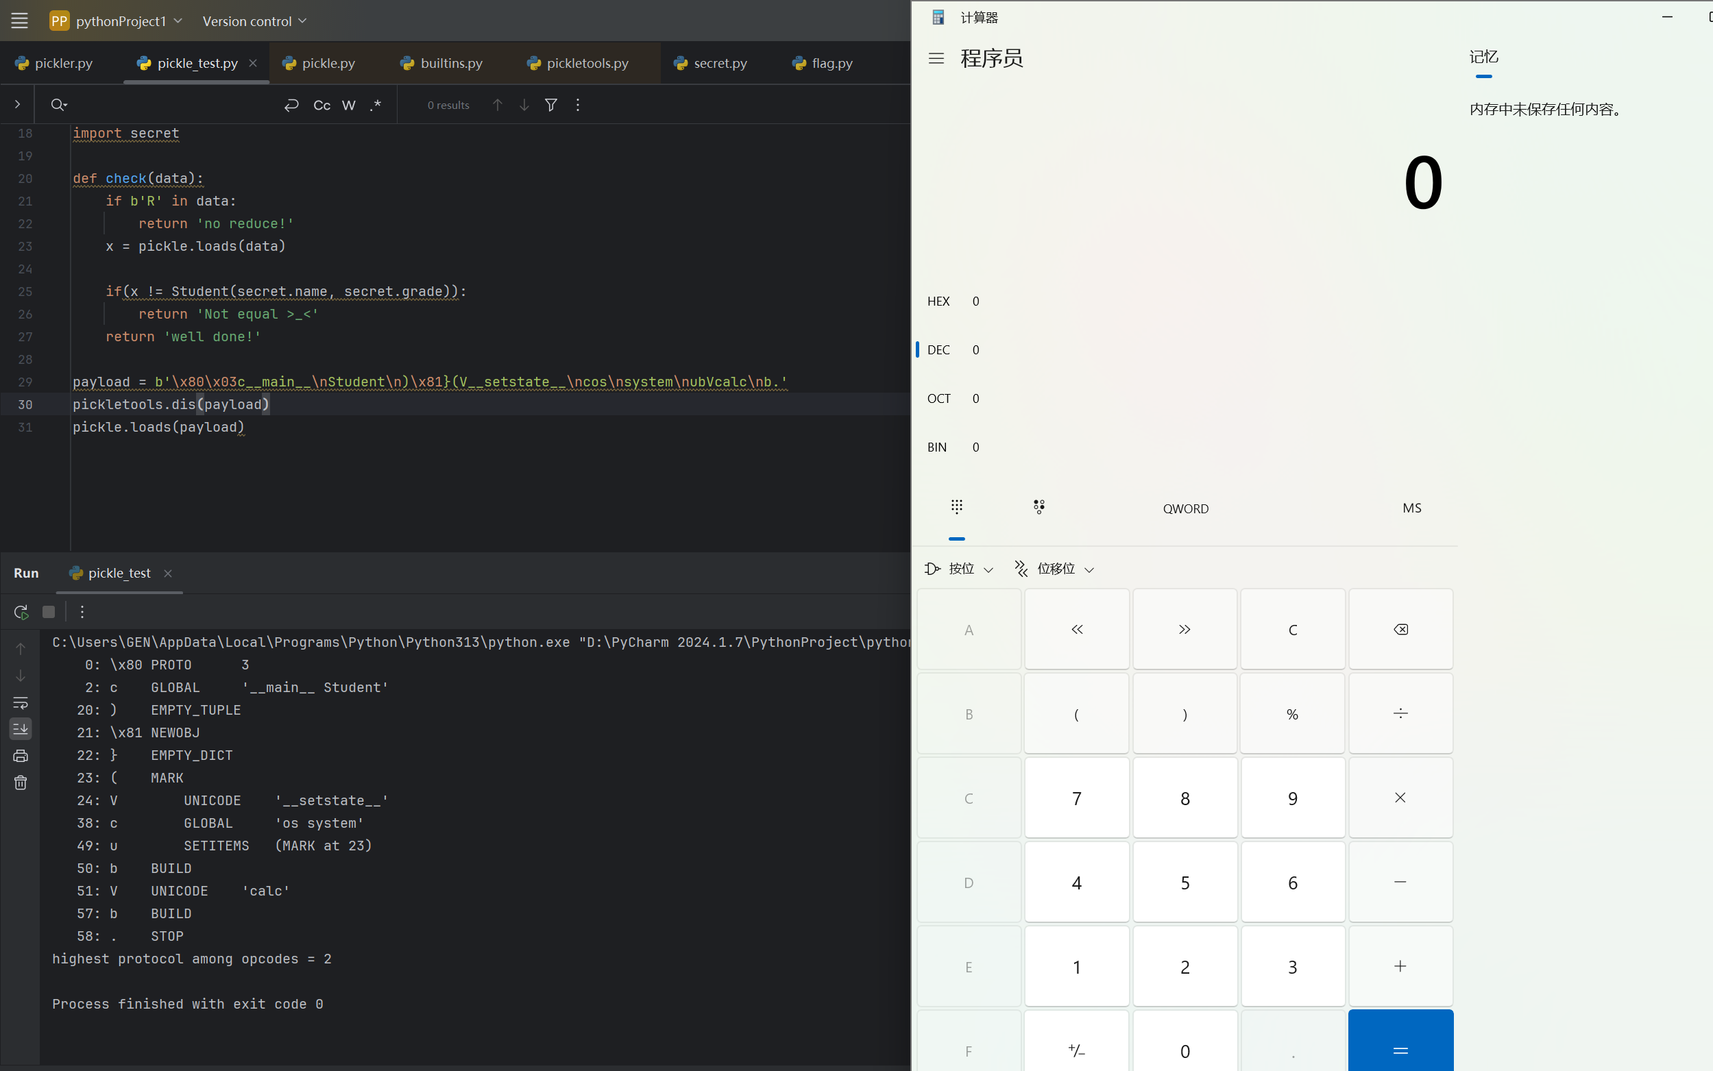Click the QWORD word size button
The width and height of the screenshot is (1713, 1071).
coord(1185,508)
